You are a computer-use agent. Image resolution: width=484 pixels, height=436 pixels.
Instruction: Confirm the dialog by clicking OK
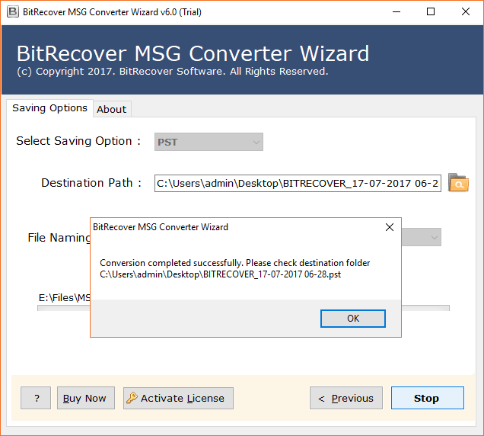tap(353, 319)
